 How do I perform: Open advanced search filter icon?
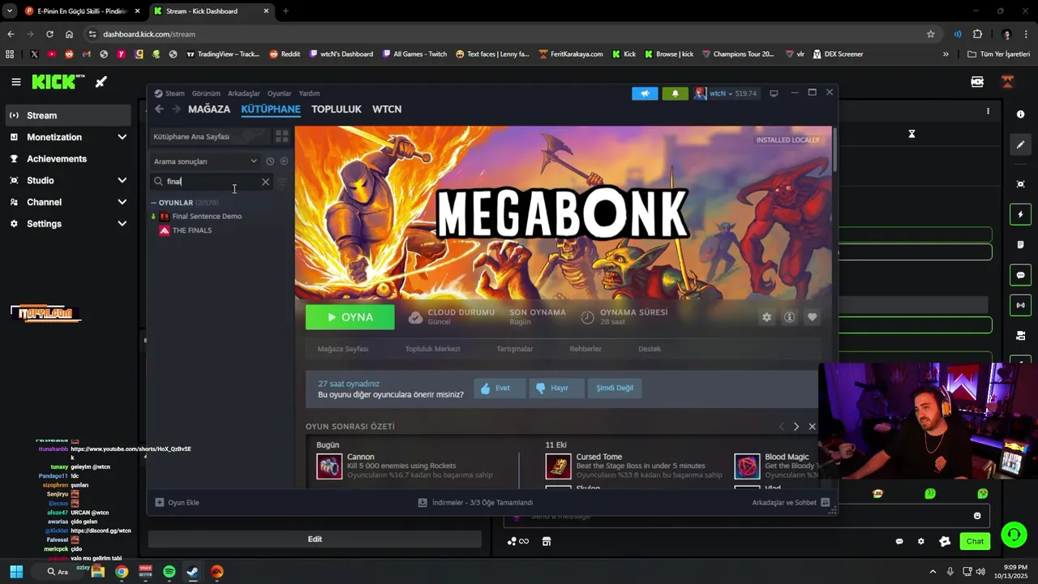pyautogui.click(x=282, y=182)
